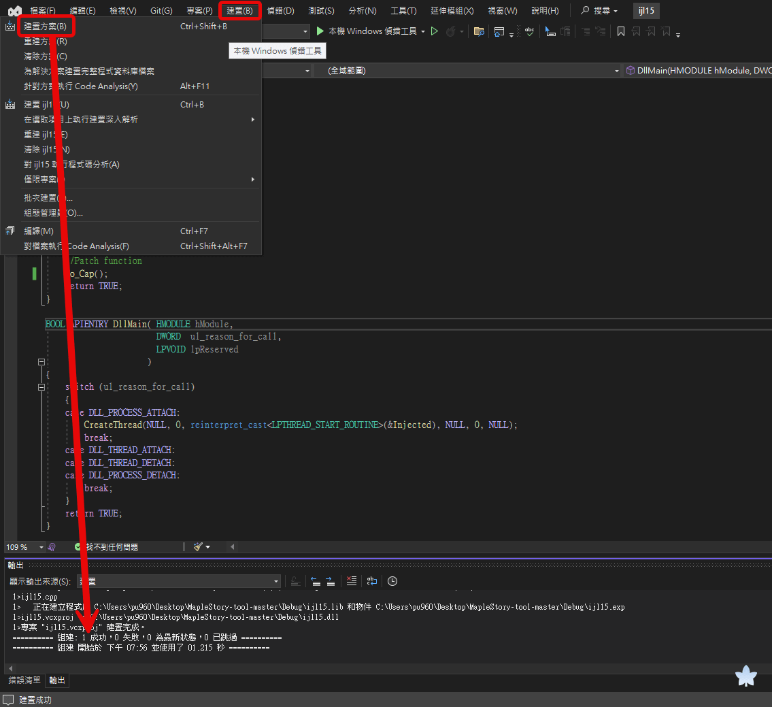Click the start without debugging outline arrow
The height and width of the screenshot is (707, 772).
tap(434, 31)
